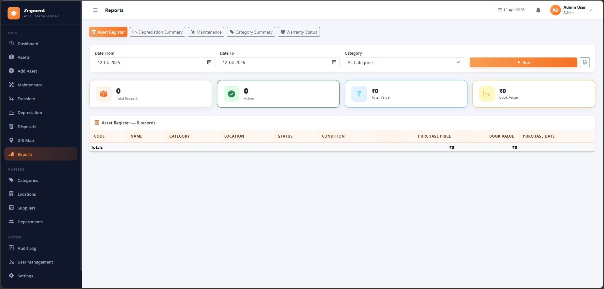Select the Category Summary tab
The width and height of the screenshot is (604, 289).
[x=251, y=32]
